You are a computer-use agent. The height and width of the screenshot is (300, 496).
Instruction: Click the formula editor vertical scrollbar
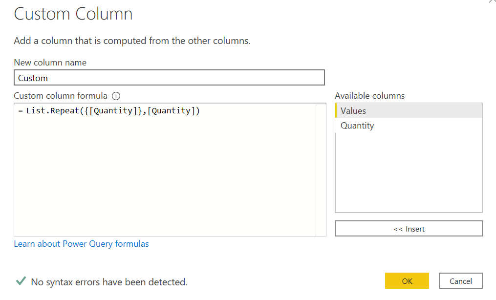pos(321,170)
